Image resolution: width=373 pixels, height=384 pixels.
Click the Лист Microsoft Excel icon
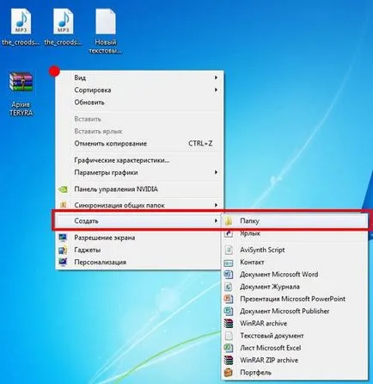click(x=229, y=348)
